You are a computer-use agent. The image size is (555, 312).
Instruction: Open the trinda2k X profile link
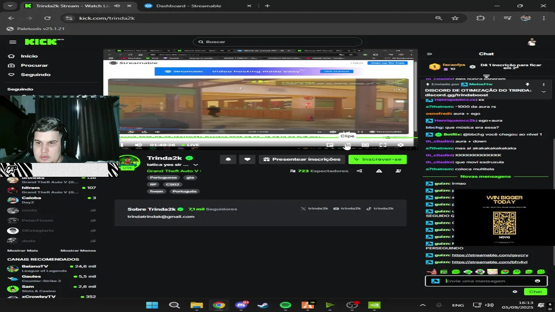pyautogui.click(x=314, y=208)
